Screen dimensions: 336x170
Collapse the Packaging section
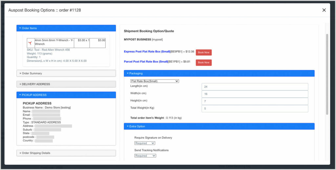219,73
